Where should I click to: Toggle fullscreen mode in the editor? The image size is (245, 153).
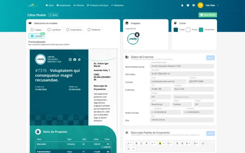click(x=128, y=149)
